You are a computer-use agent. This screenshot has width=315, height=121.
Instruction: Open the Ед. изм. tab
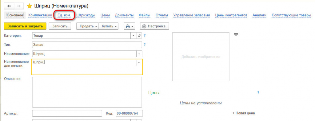tap(64, 15)
